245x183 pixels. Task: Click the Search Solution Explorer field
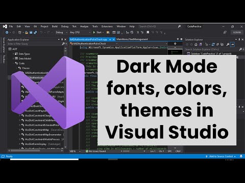[x=212, y=49]
